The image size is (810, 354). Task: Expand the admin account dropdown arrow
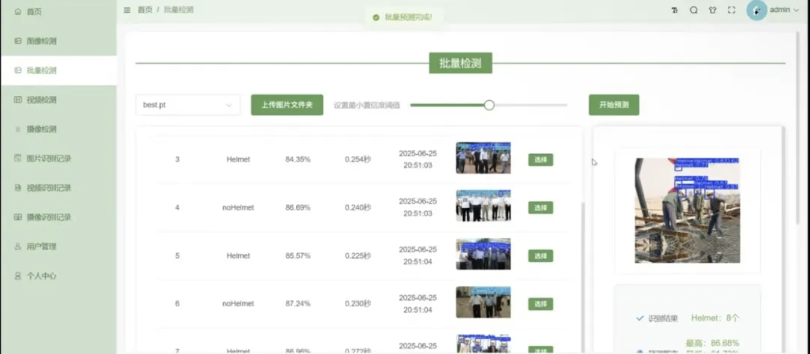[796, 10]
